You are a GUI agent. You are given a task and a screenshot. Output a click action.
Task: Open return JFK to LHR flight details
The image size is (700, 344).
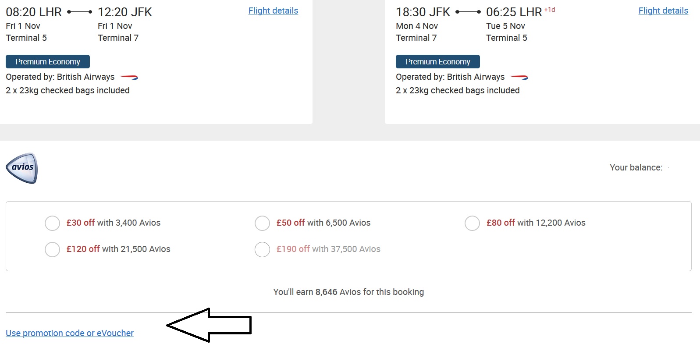pyautogui.click(x=663, y=11)
